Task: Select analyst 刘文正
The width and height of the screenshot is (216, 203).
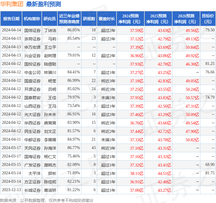Action: click(50, 131)
